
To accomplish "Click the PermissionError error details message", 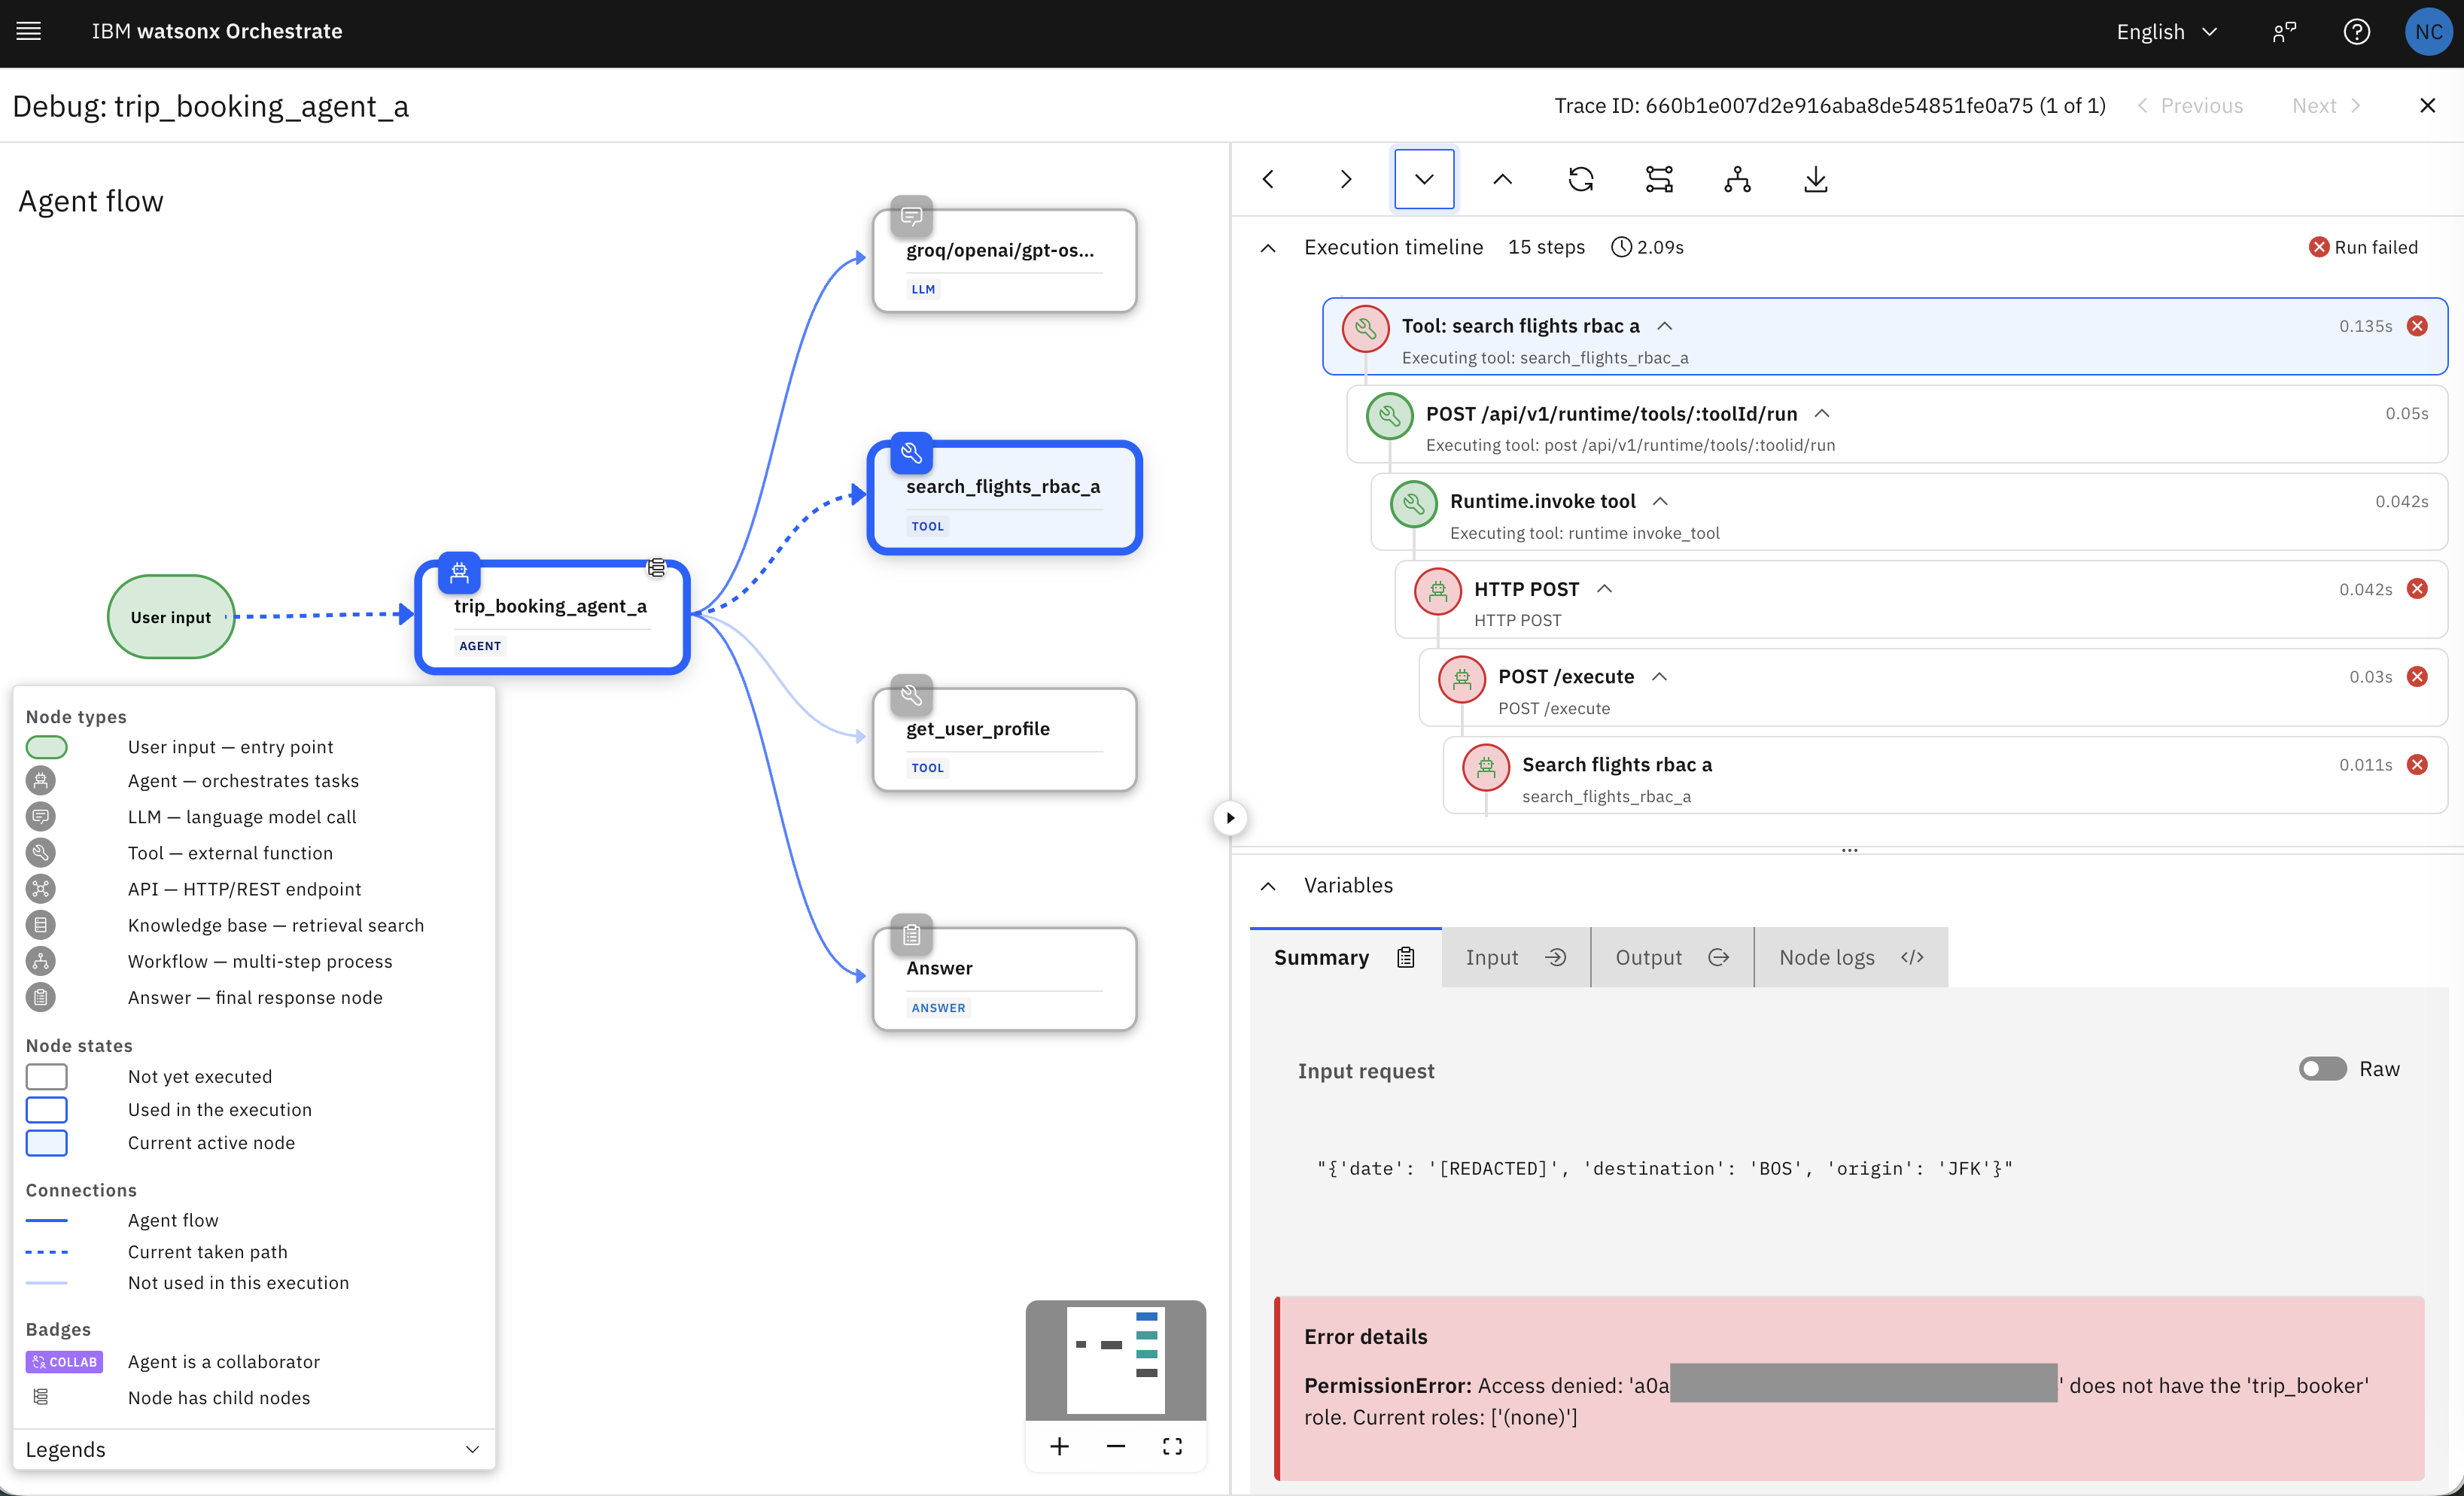I will pos(1836,1400).
